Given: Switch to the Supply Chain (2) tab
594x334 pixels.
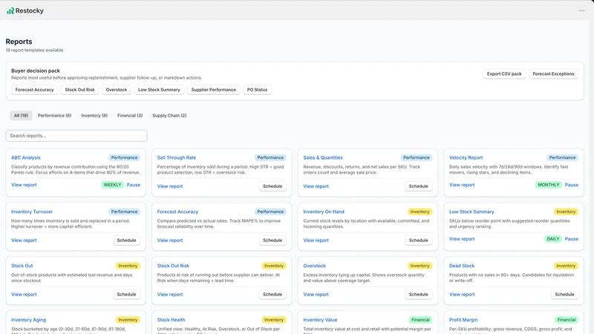Looking at the screenshot, I should click(169, 116).
